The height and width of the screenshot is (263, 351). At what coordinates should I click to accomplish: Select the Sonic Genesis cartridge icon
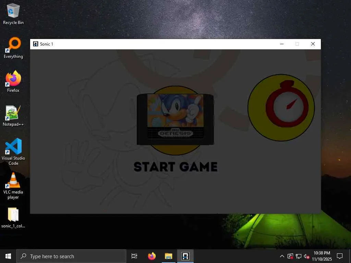coord(175,120)
